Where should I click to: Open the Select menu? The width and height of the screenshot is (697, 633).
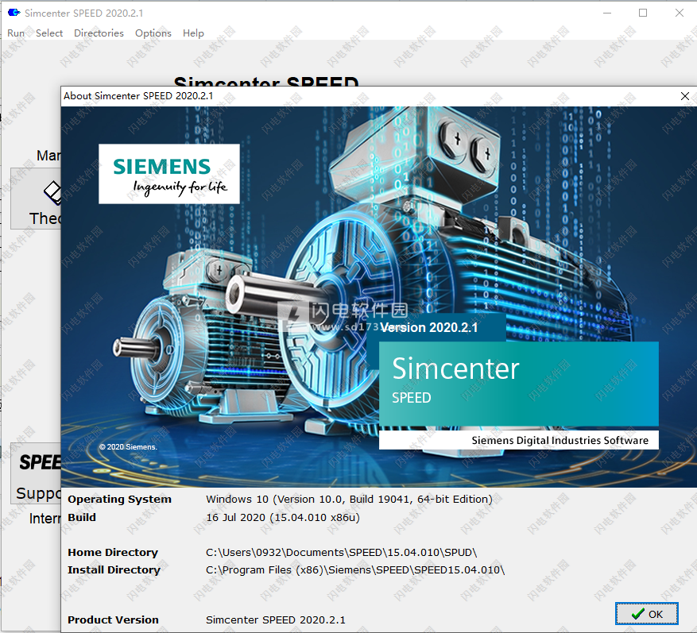point(49,33)
